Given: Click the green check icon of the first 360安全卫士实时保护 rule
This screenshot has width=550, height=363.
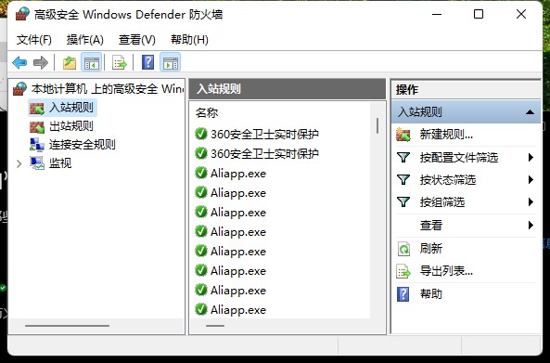Looking at the screenshot, I should point(201,134).
